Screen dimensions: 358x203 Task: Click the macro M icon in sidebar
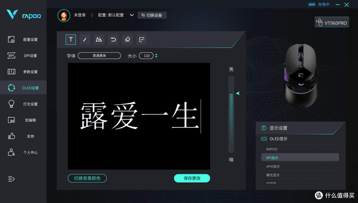tap(11, 120)
